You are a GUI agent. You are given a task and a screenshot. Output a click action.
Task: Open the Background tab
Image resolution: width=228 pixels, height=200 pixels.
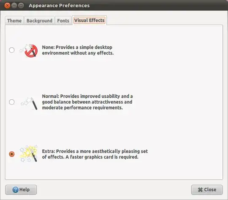click(x=39, y=21)
